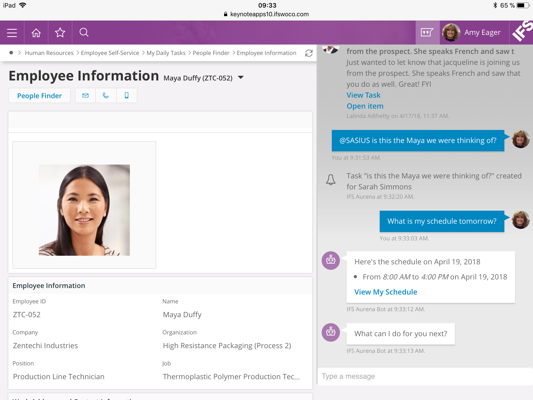Image resolution: width=533 pixels, height=400 pixels.
Task: Navigate to Human Resources breadcrumb
Action: tap(49, 53)
